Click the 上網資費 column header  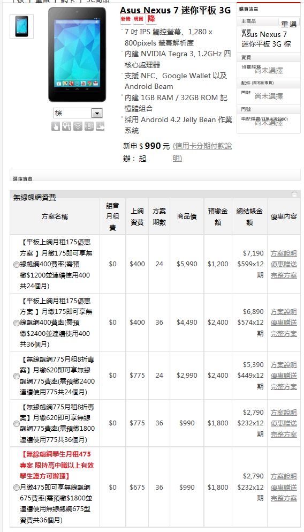tap(137, 216)
